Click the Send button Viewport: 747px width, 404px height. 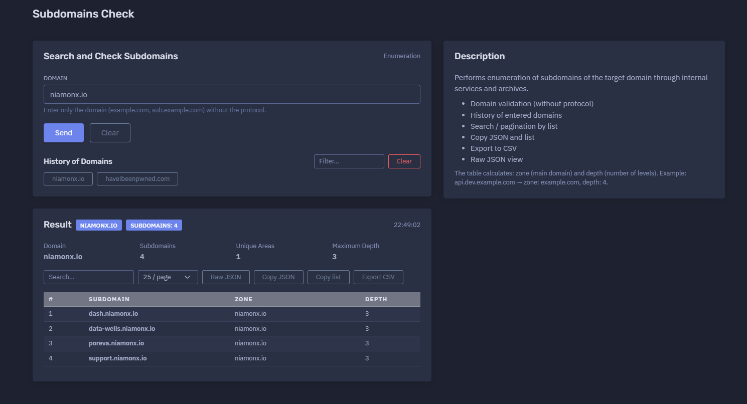click(x=64, y=133)
